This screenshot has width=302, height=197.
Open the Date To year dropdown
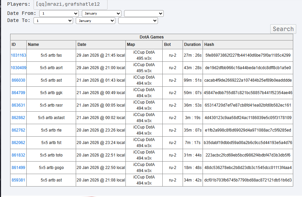coord(138,21)
